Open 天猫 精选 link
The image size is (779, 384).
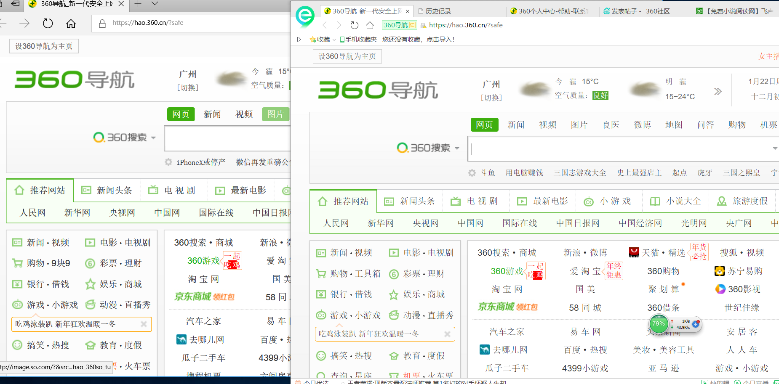657,253
